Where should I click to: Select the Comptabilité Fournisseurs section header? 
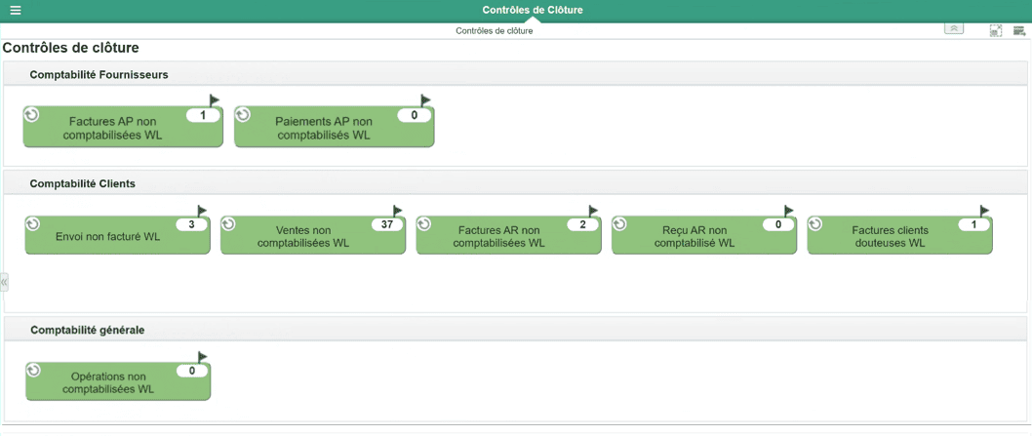click(x=515, y=75)
